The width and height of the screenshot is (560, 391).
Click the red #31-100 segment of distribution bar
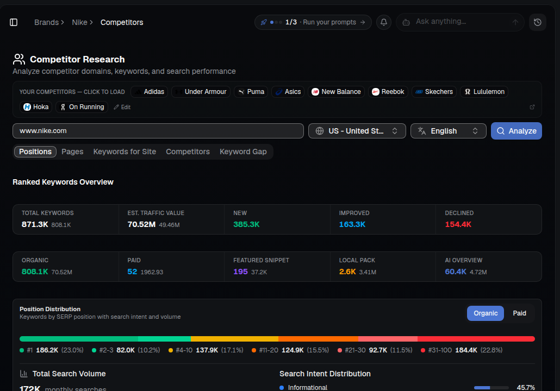click(x=476, y=339)
